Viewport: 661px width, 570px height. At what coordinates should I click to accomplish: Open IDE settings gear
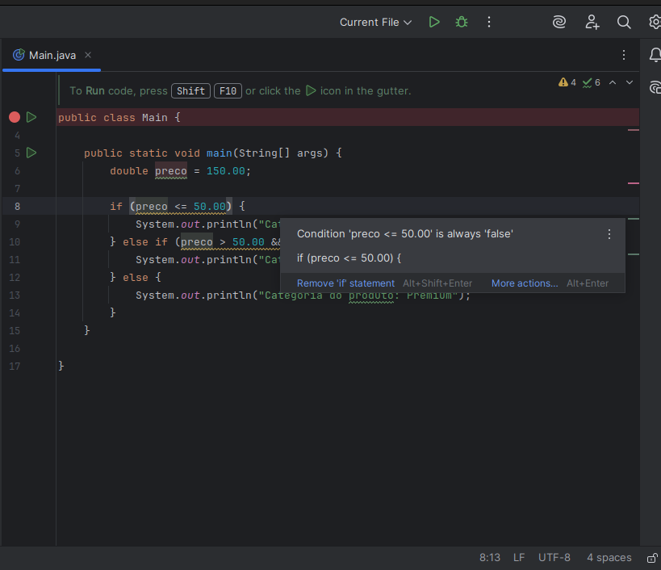[655, 22]
